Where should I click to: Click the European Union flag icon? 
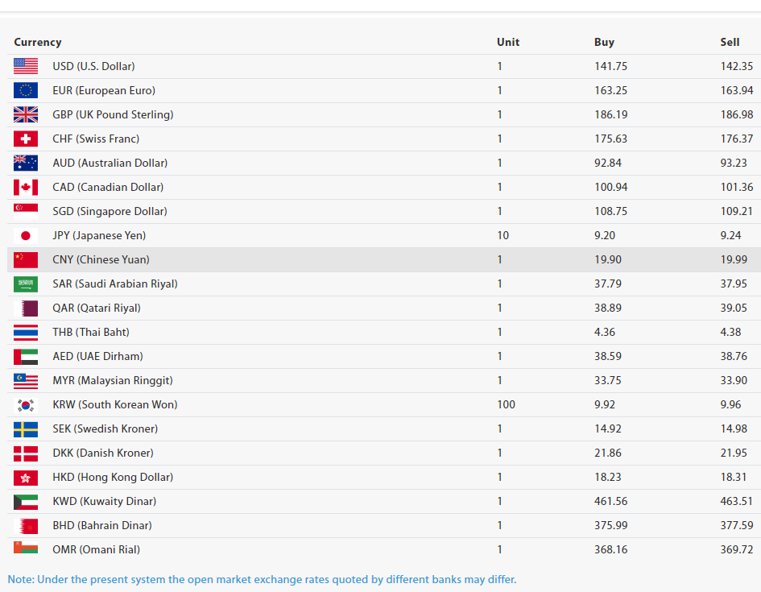(x=26, y=90)
